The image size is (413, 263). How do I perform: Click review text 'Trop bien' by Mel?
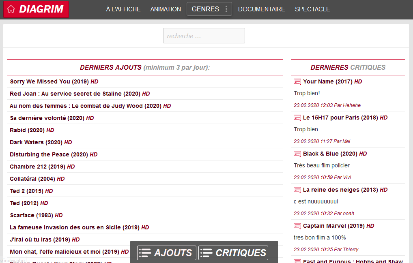(x=306, y=129)
